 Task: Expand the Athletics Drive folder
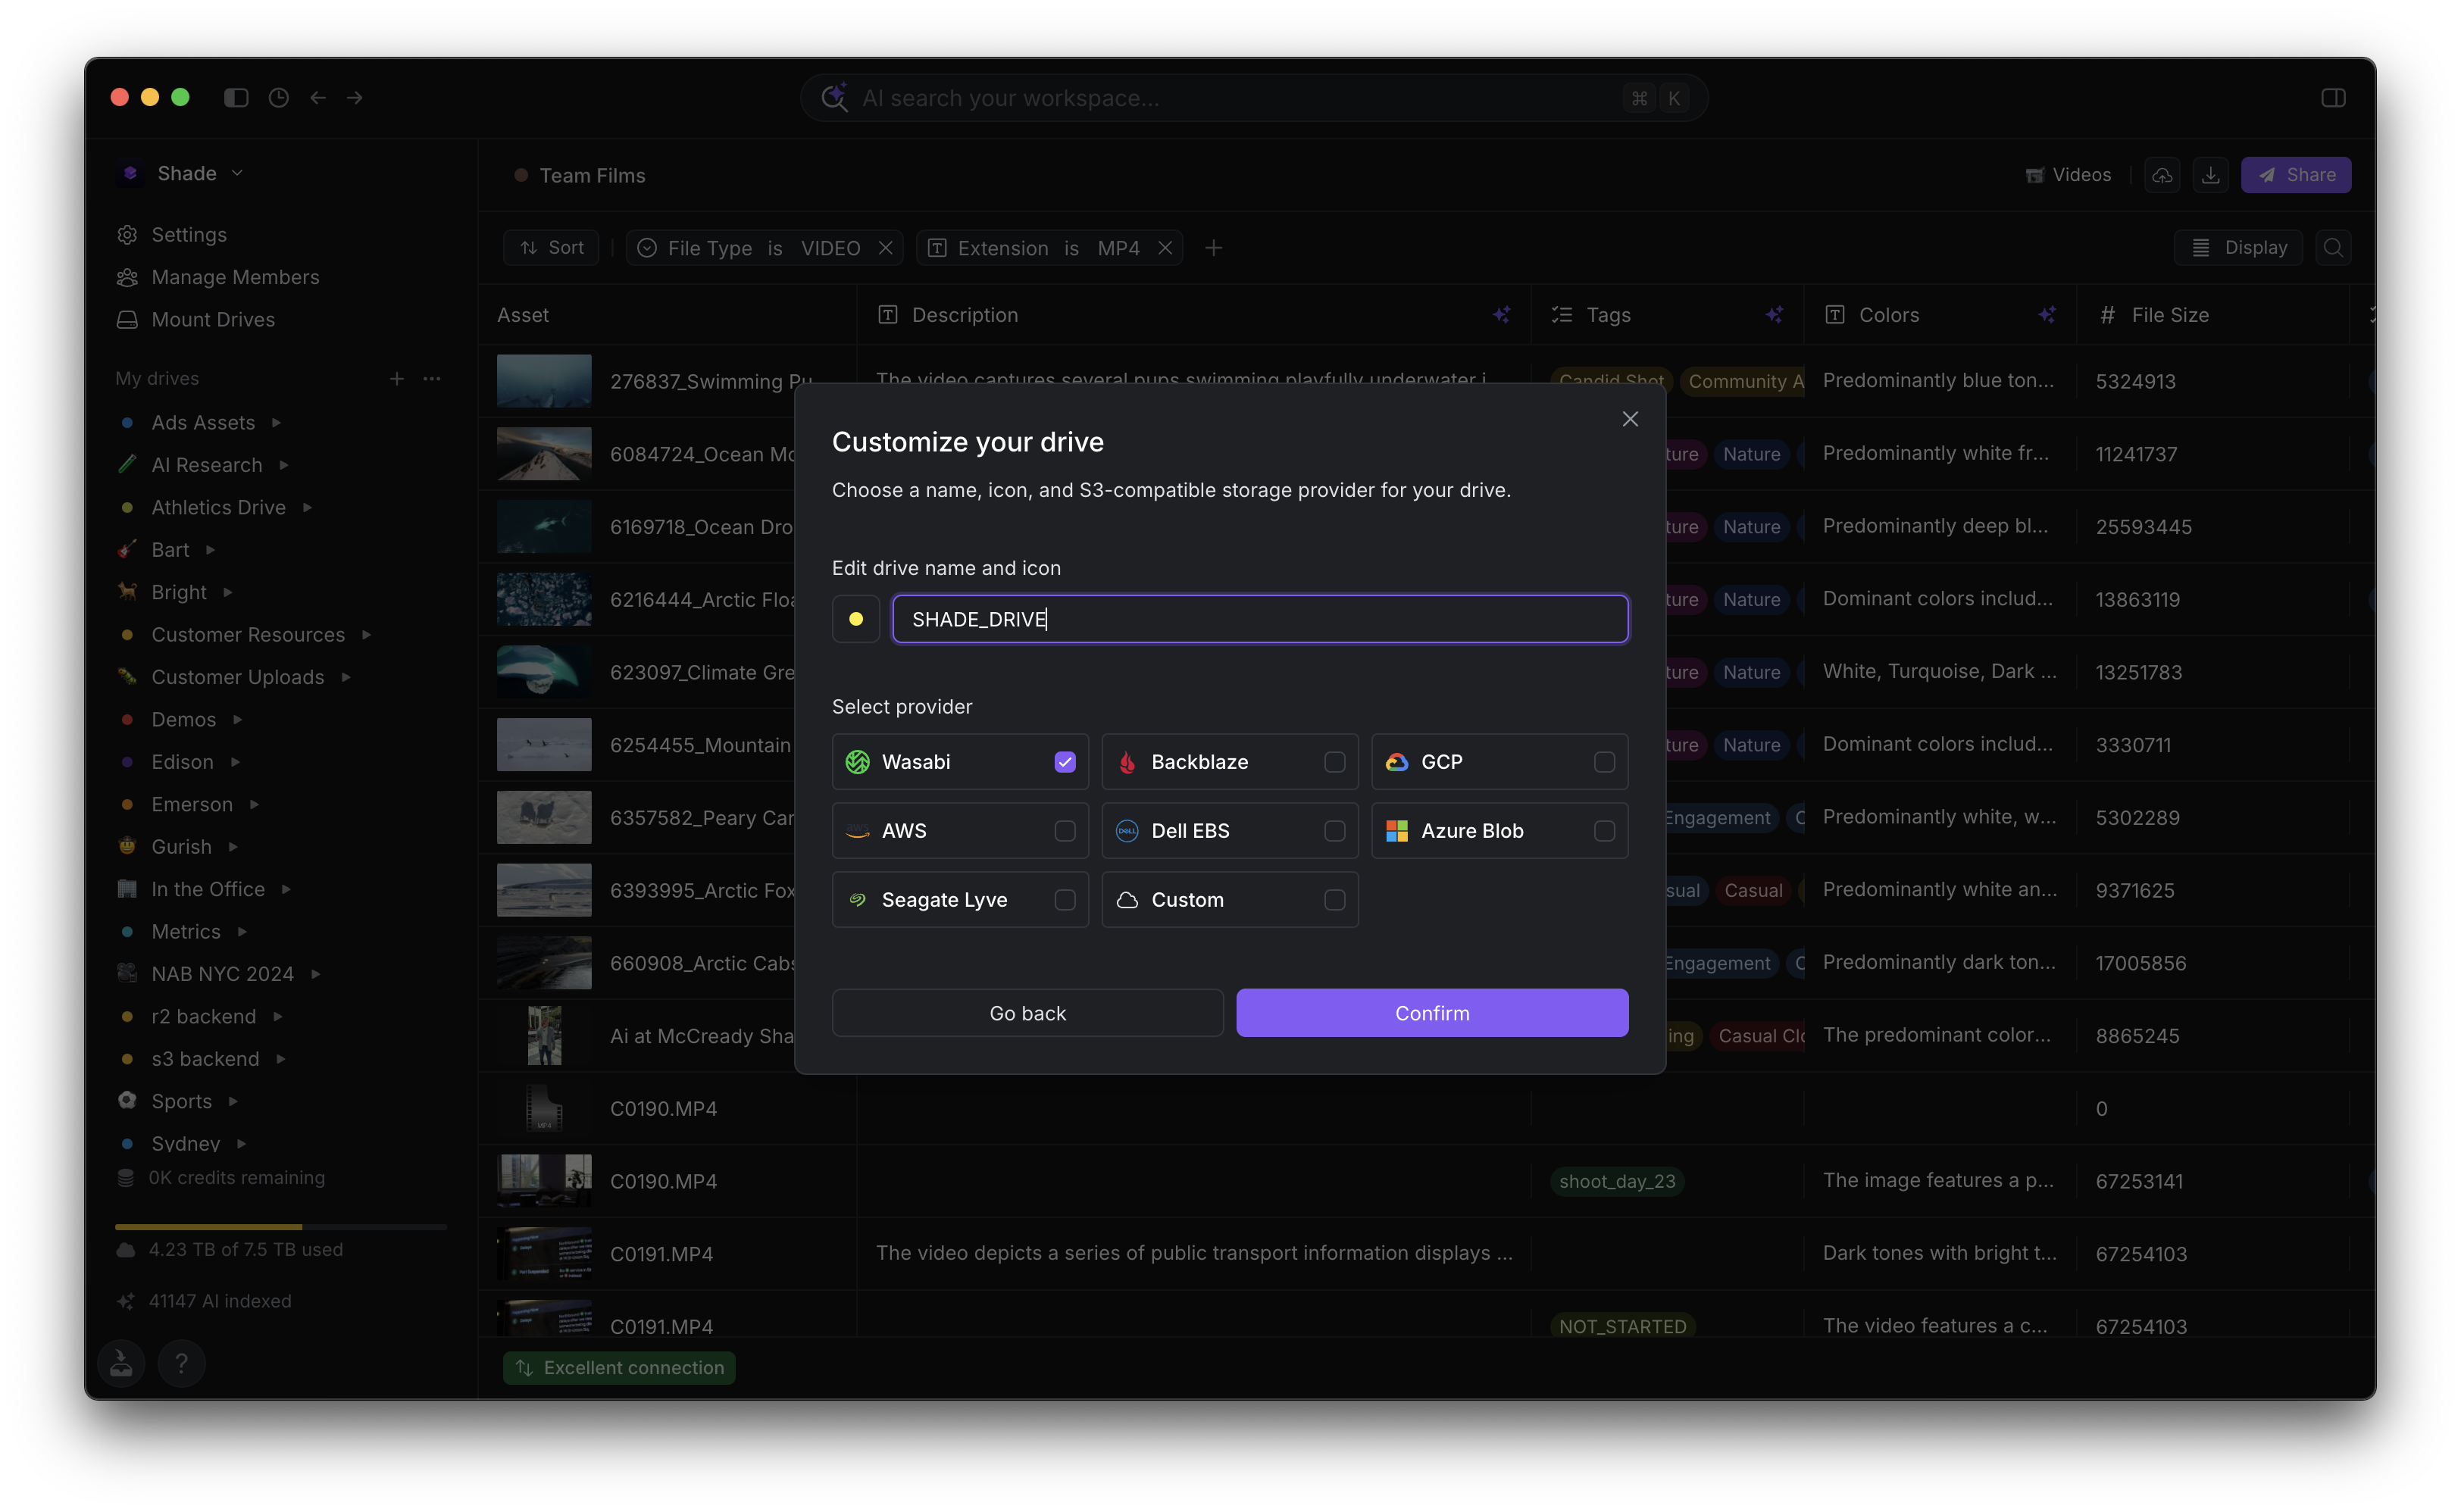(x=307, y=508)
